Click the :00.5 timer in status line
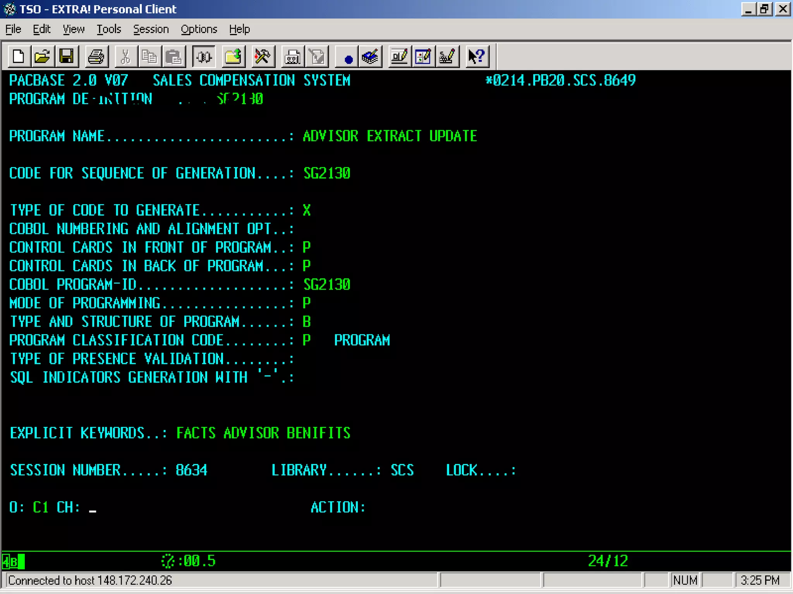The image size is (793, 594). tap(196, 561)
